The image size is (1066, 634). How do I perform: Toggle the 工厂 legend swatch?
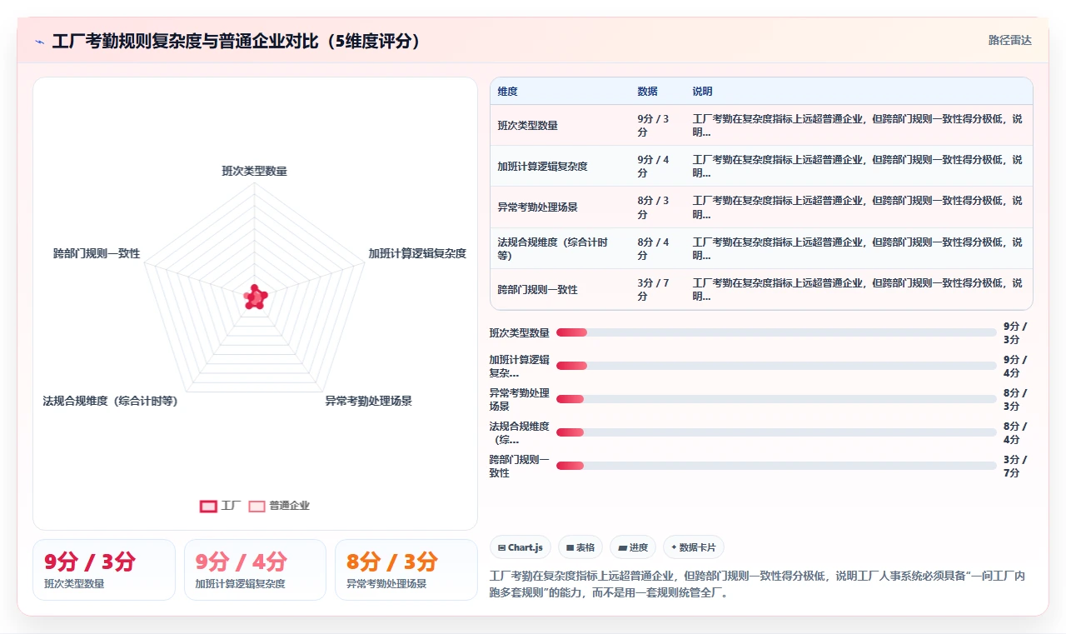[208, 506]
